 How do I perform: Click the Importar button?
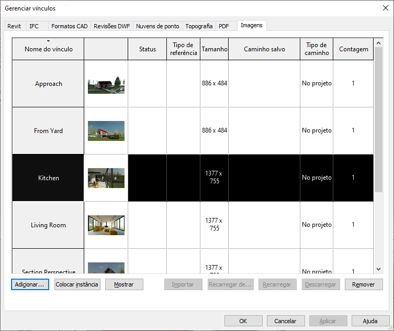(x=183, y=284)
